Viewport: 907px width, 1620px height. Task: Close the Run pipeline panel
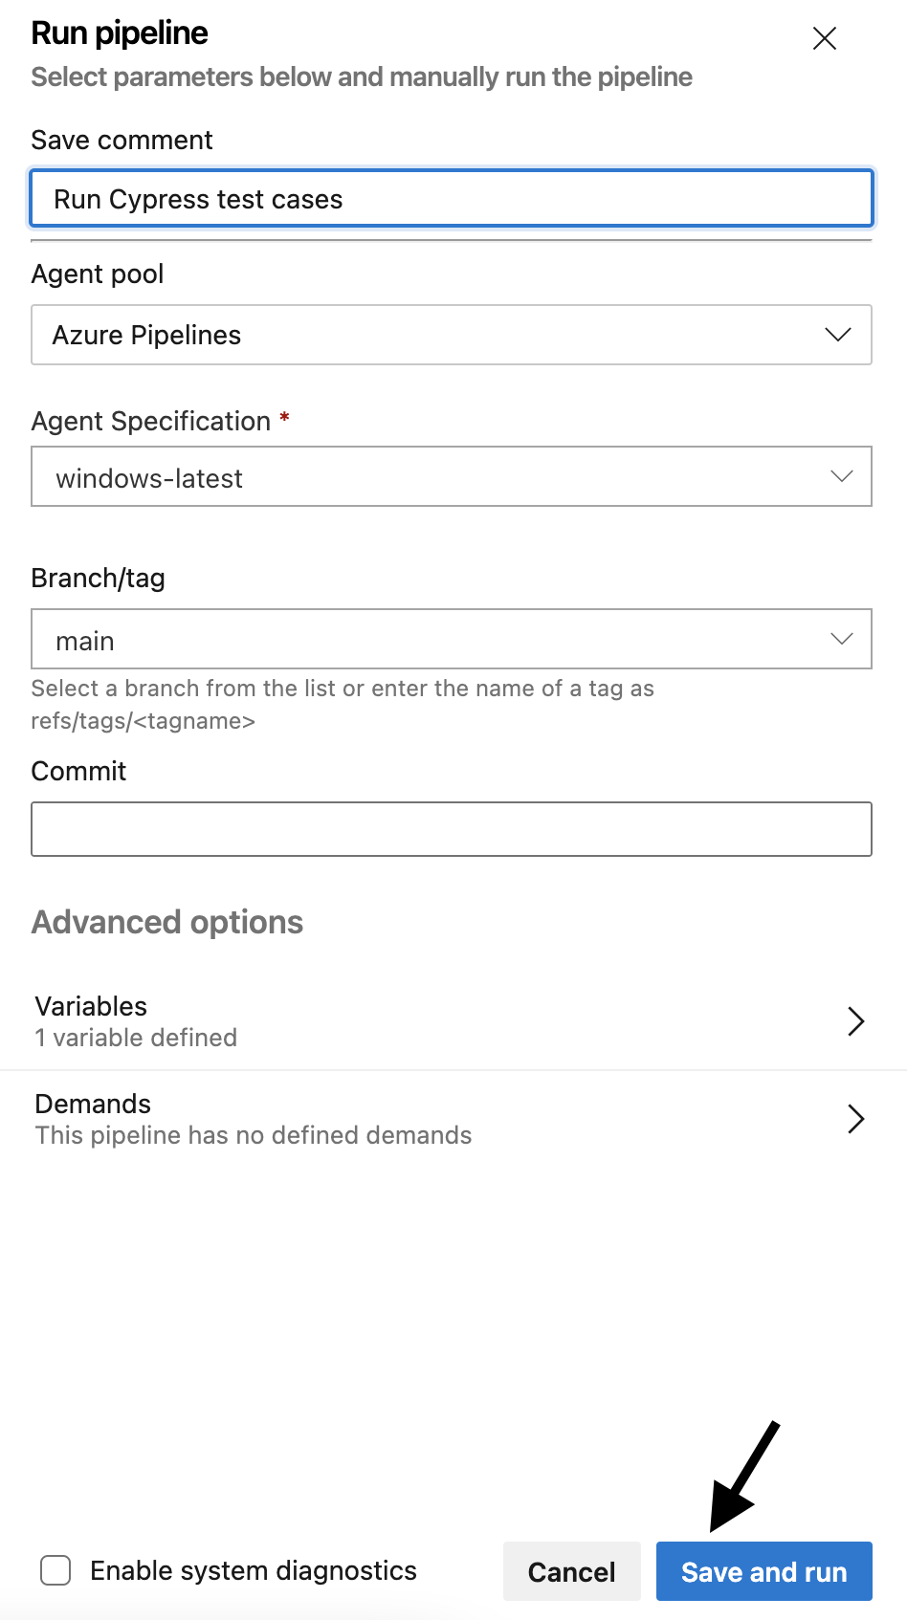pos(824,38)
